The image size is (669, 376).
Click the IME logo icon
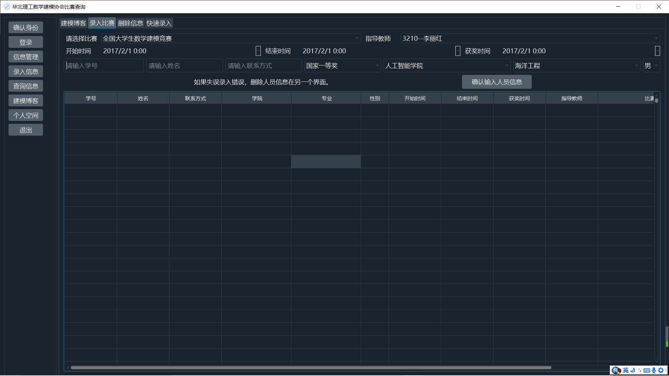click(x=616, y=370)
